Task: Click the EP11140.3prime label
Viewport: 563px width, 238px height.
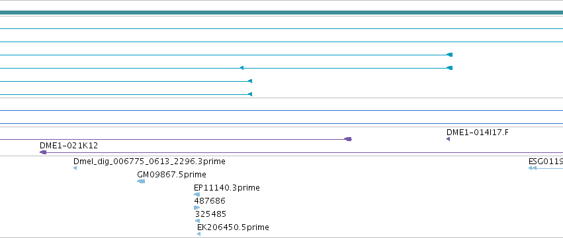Action: [x=226, y=188]
